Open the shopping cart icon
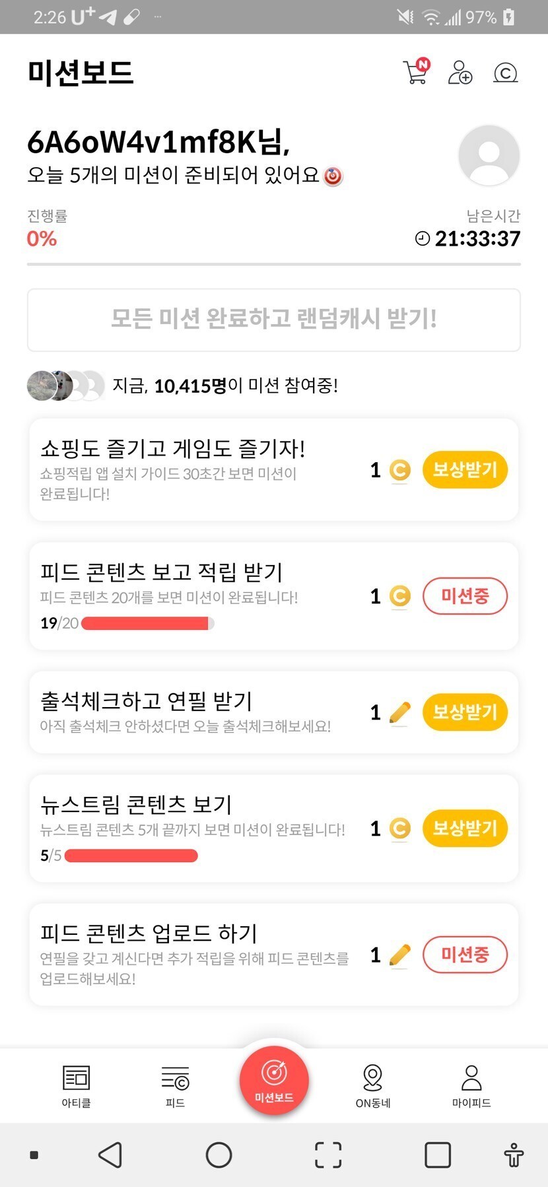The height and width of the screenshot is (1187, 548). coord(415,72)
